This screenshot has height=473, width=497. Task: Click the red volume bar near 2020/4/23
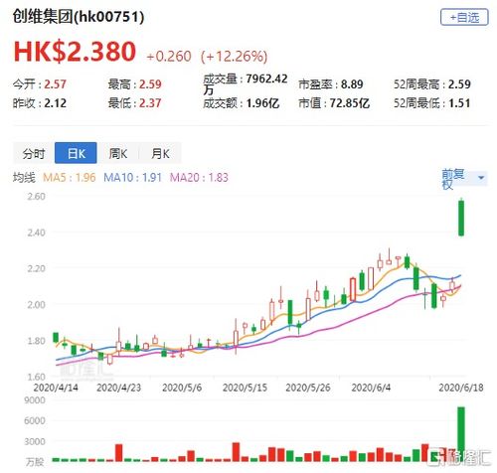tap(118, 453)
